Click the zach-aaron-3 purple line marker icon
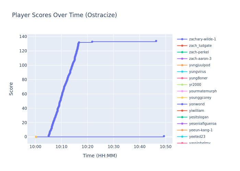Screen dimensions: 240x171 click(x=182, y=59)
